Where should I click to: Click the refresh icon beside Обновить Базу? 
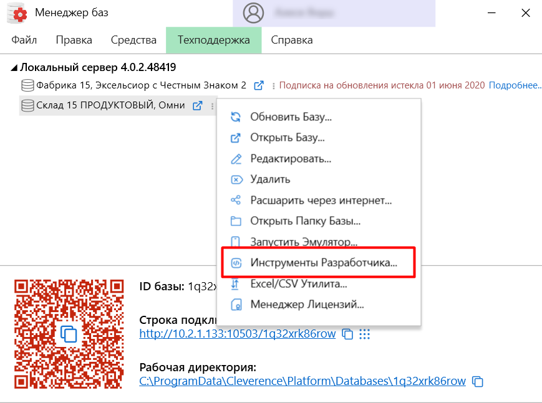tap(238, 116)
